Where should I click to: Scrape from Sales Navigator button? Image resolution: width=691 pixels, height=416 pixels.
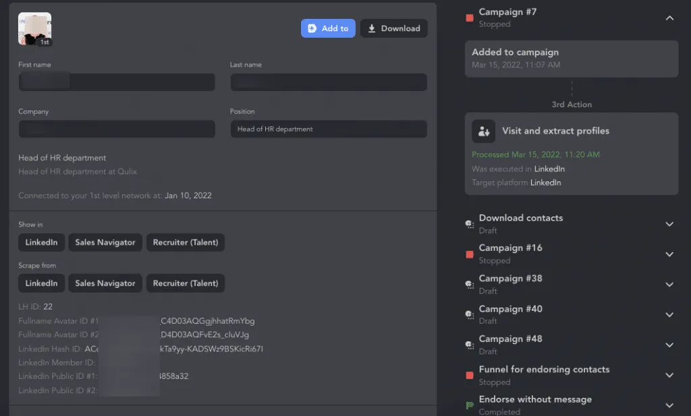pos(105,283)
